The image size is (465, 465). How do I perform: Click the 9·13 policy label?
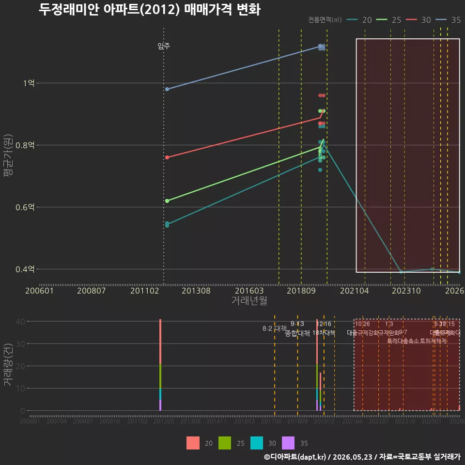click(297, 324)
